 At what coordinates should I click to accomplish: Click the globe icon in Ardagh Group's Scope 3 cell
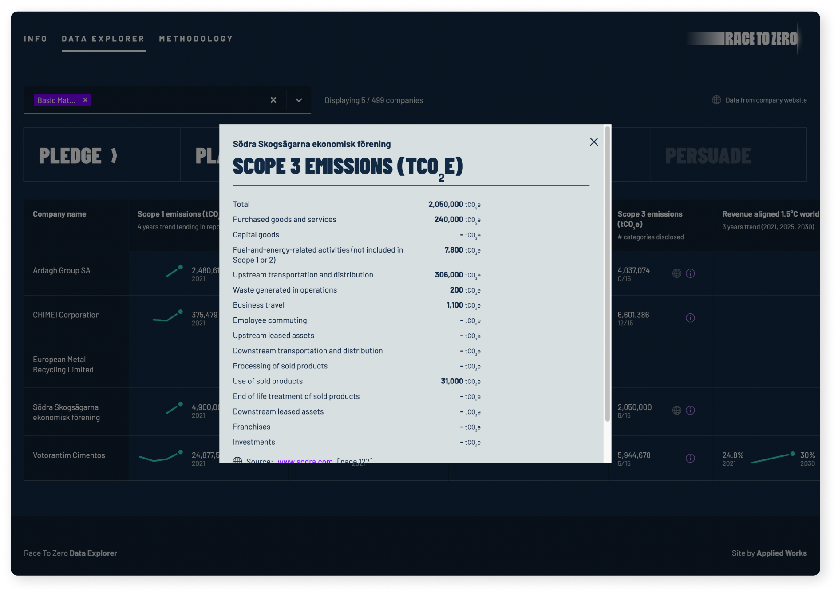(x=676, y=273)
